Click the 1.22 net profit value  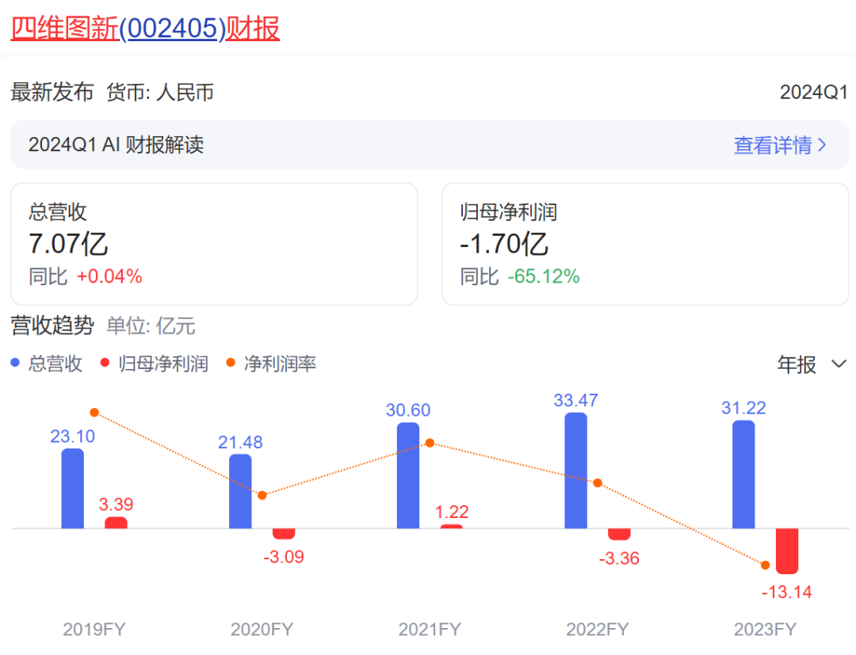pos(452,512)
